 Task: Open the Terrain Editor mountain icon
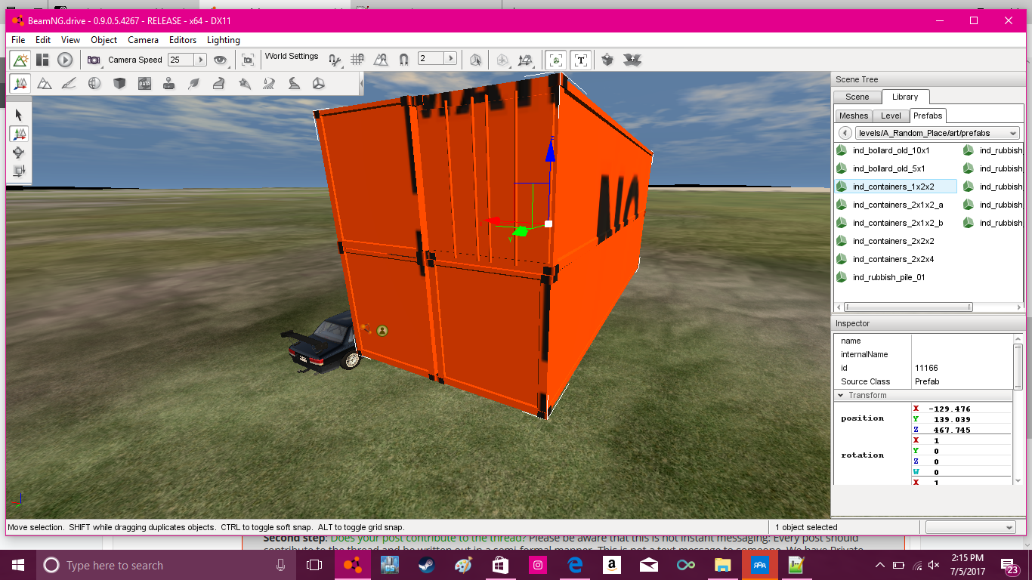click(45, 83)
